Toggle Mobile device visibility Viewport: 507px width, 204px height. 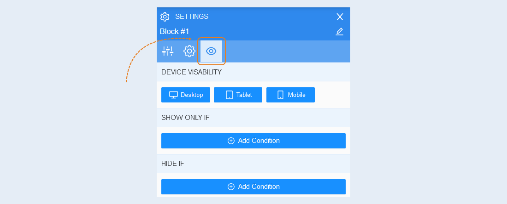click(x=290, y=95)
